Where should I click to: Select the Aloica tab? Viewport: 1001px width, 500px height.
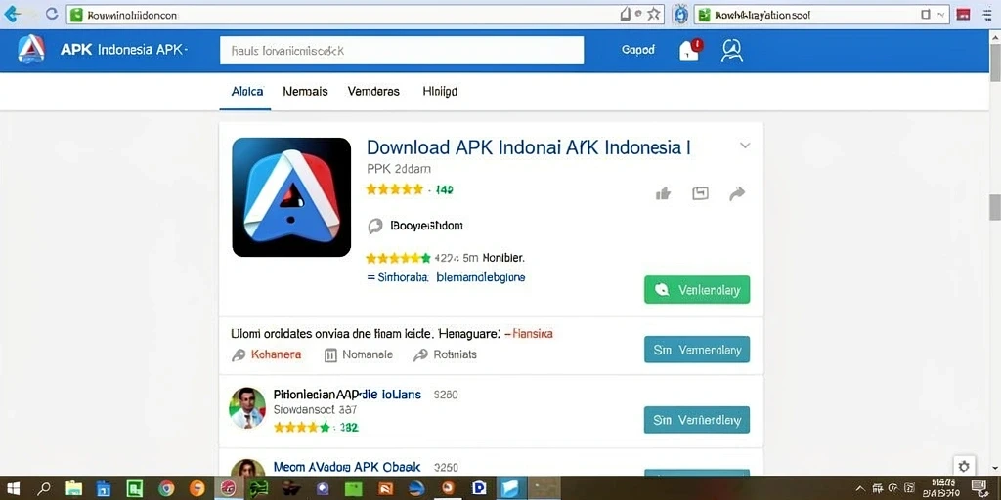coord(247,91)
